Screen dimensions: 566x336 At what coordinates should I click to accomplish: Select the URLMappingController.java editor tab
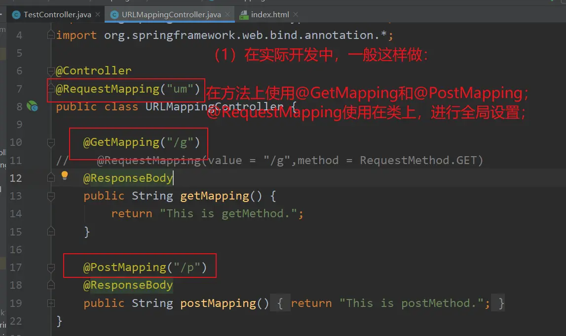coord(170,14)
